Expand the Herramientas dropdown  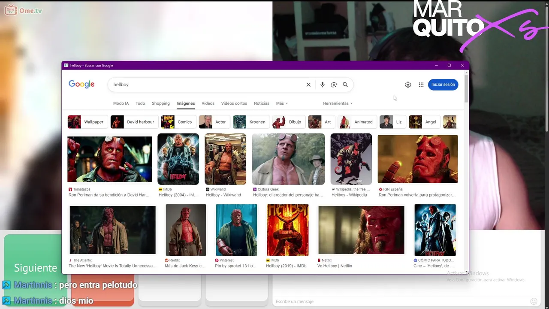click(x=338, y=103)
